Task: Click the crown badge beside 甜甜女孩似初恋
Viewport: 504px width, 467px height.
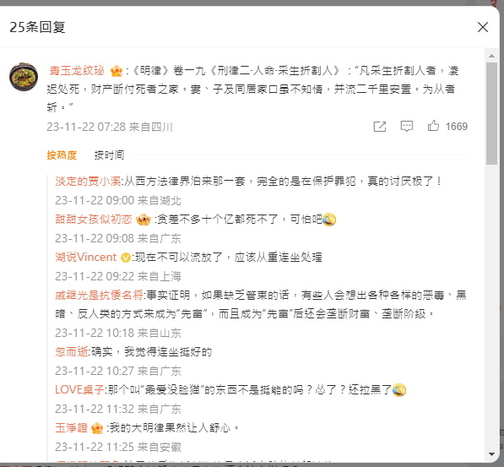Action: 143,220
